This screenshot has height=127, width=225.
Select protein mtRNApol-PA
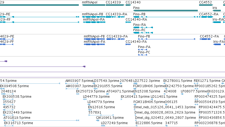click(94, 44)
